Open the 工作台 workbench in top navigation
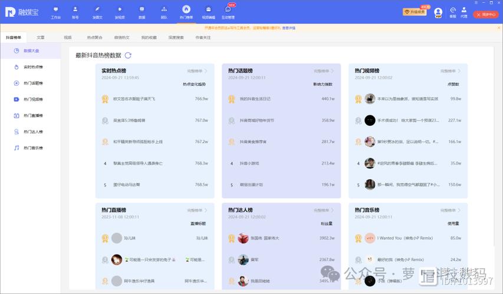Image resolution: width=503 pixels, height=294 pixels. [x=55, y=12]
